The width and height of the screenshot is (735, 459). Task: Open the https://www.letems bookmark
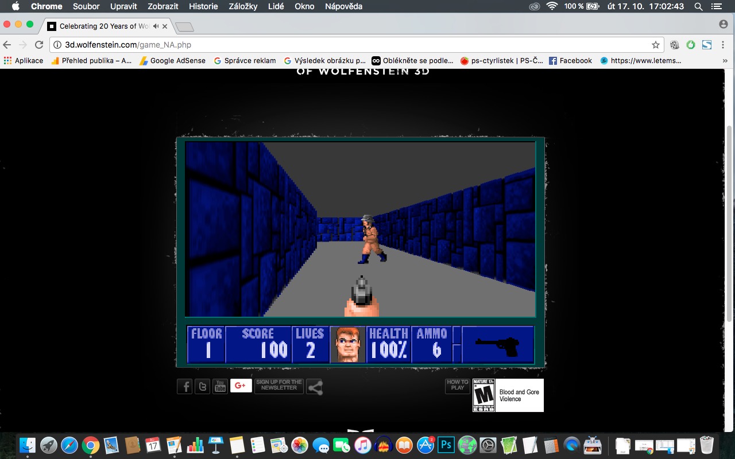(640, 60)
